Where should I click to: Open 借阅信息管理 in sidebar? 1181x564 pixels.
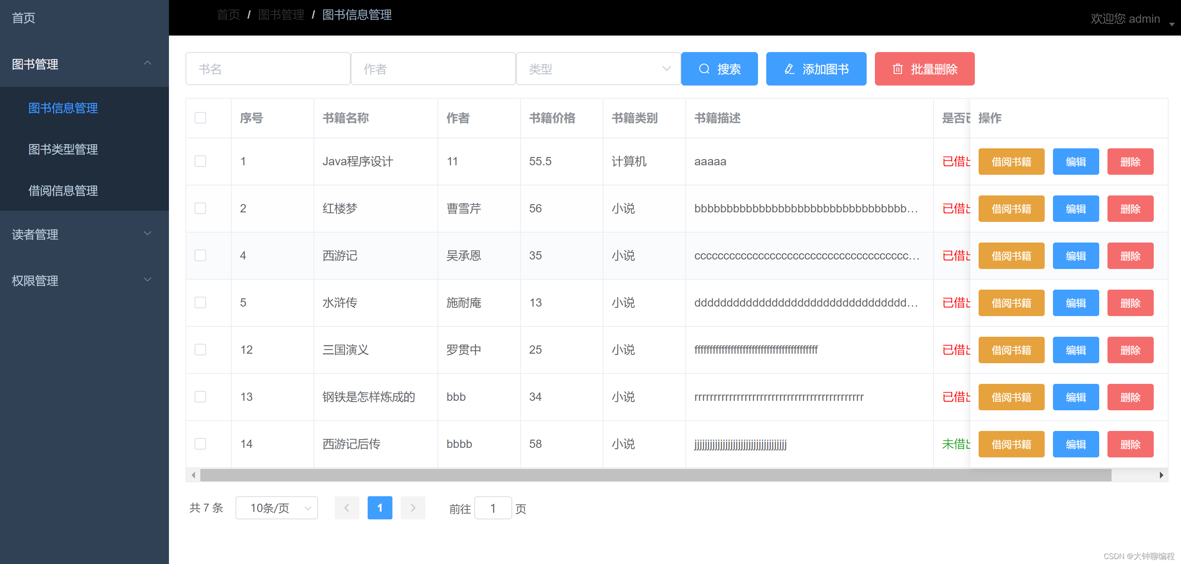pos(63,190)
